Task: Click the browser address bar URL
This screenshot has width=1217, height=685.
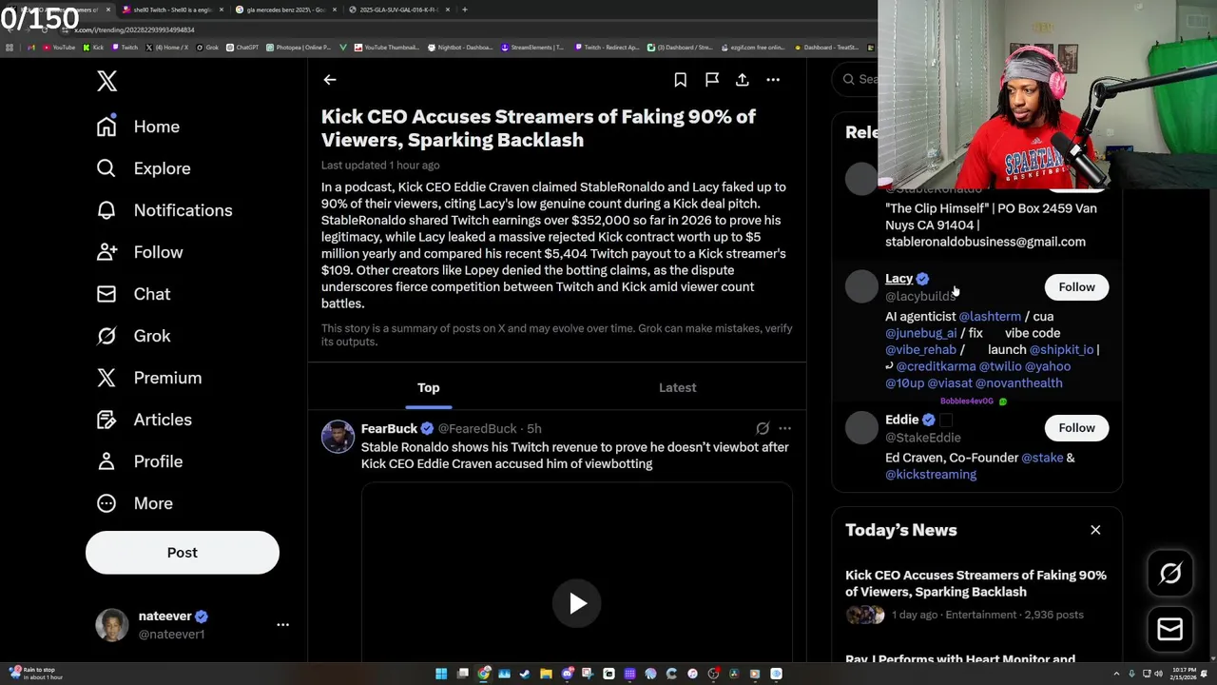Action: click(x=134, y=29)
